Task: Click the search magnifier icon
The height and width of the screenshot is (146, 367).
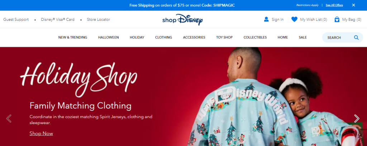Action: [356, 37]
